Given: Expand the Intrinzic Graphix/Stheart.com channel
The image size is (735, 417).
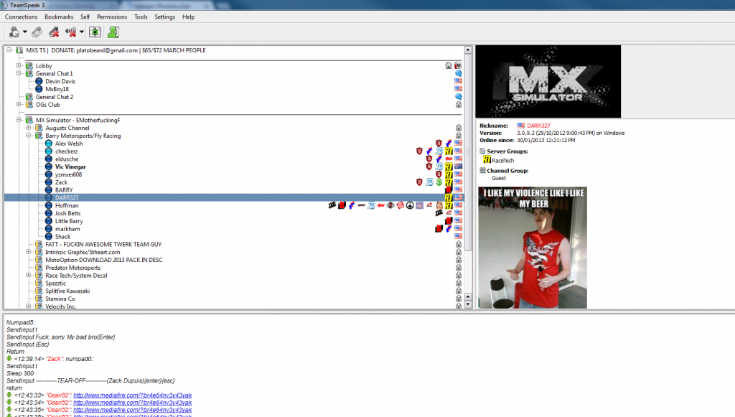Looking at the screenshot, I should 29,252.
